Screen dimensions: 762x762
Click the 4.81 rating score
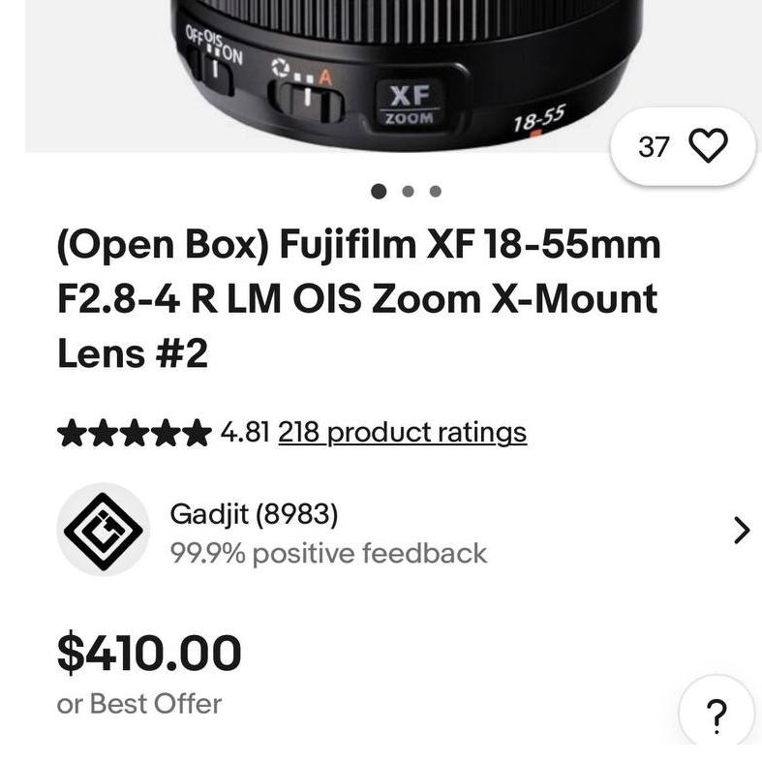click(x=244, y=432)
